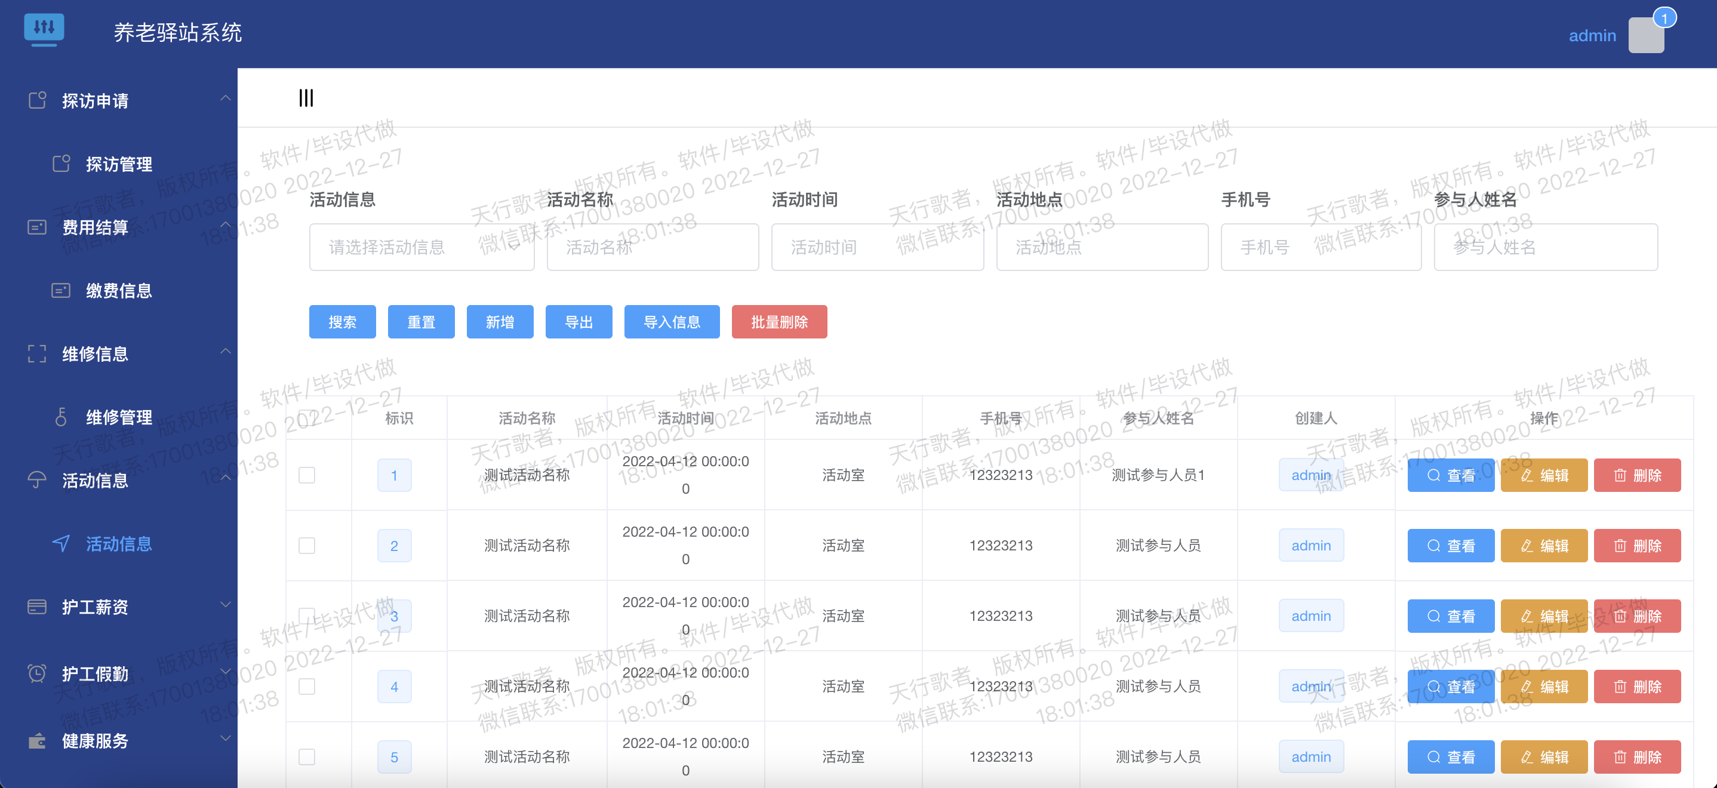Screen dimensions: 1717x788
Task: Select the 探访申请 sidebar icon
Action: [x=36, y=99]
